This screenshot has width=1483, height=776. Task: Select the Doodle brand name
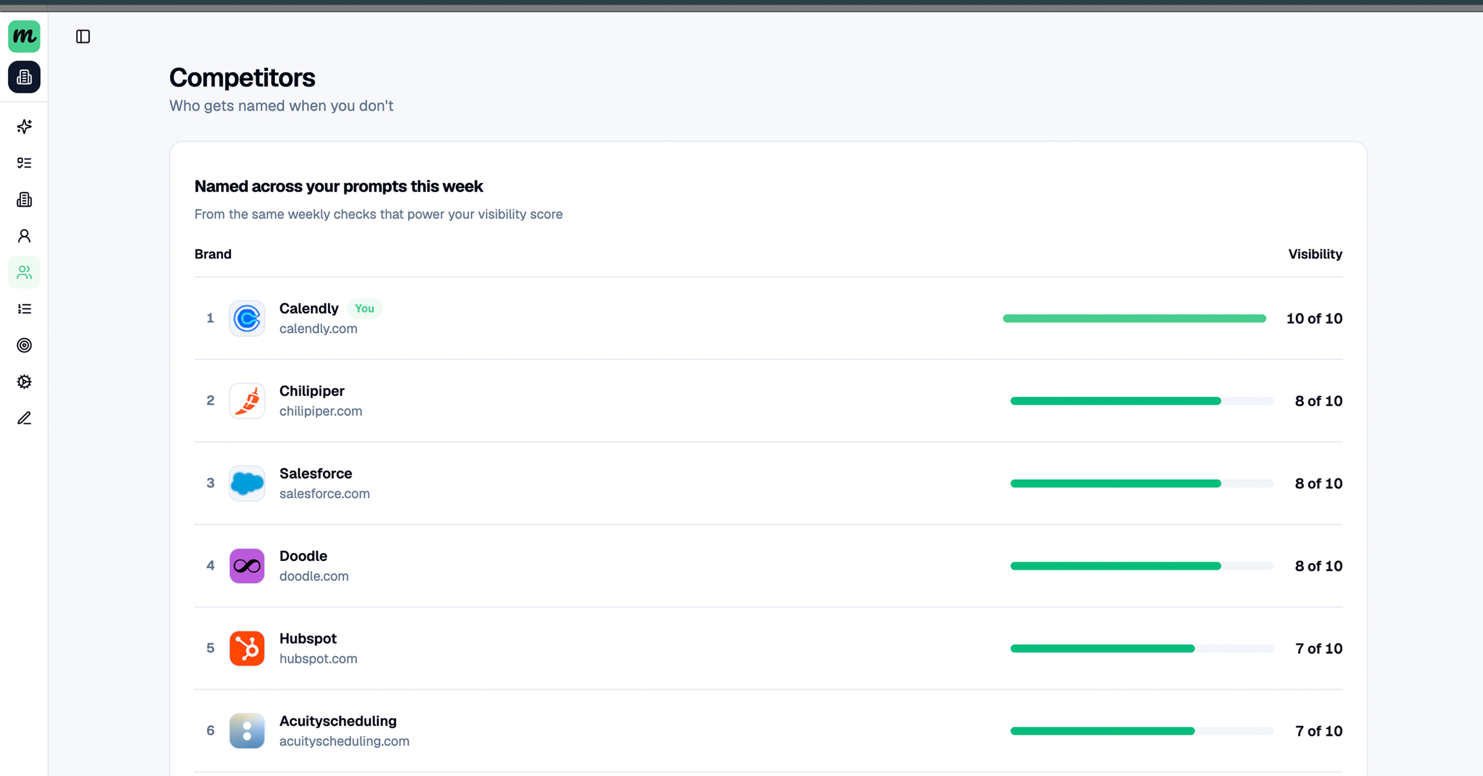[303, 556]
